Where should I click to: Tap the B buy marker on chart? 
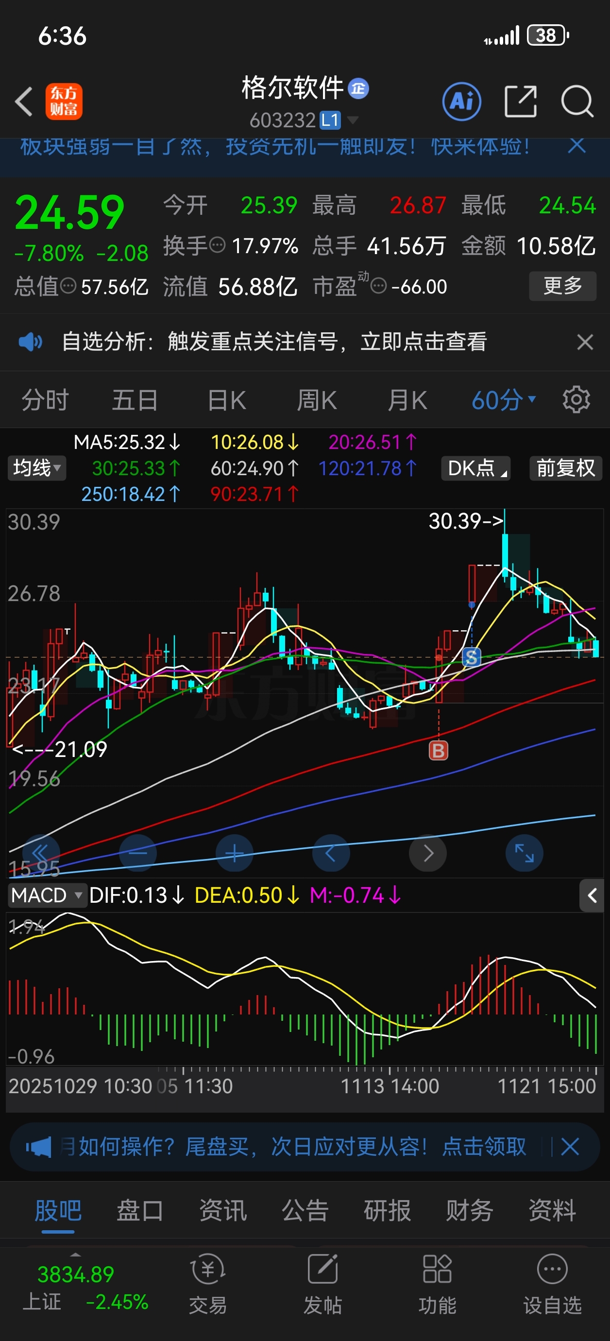click(x=438, y=751)
